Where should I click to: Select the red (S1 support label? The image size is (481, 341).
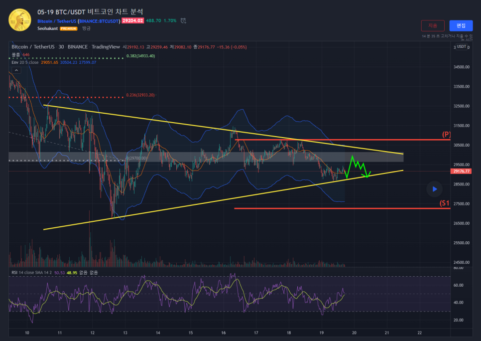click(444, 203)
